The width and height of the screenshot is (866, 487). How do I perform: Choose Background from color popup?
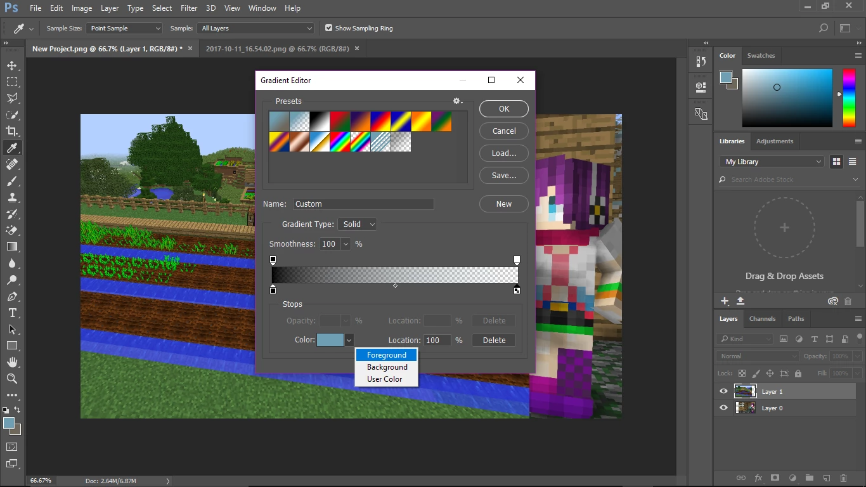386,367
